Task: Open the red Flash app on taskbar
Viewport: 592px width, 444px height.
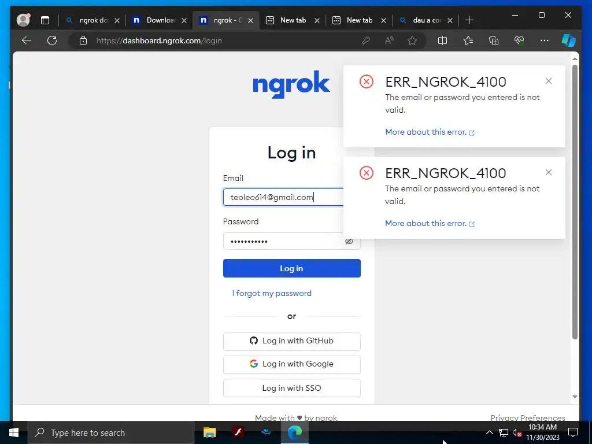Action: pyautogui.click(x=238, y=432)
